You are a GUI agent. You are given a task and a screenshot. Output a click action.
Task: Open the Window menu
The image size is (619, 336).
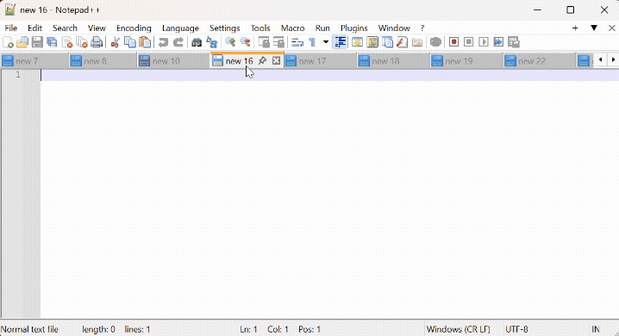coord(394,28)
